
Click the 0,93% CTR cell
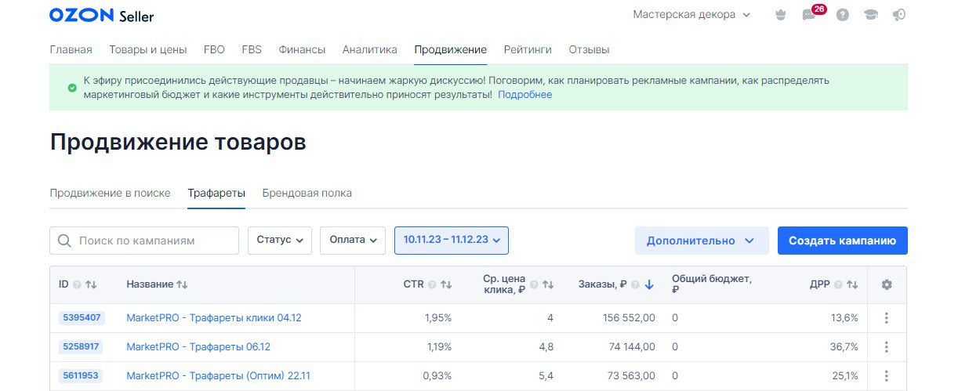tap(437, 375)
